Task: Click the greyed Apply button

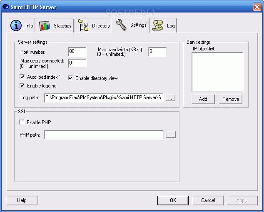Action: tap(242, 200)
